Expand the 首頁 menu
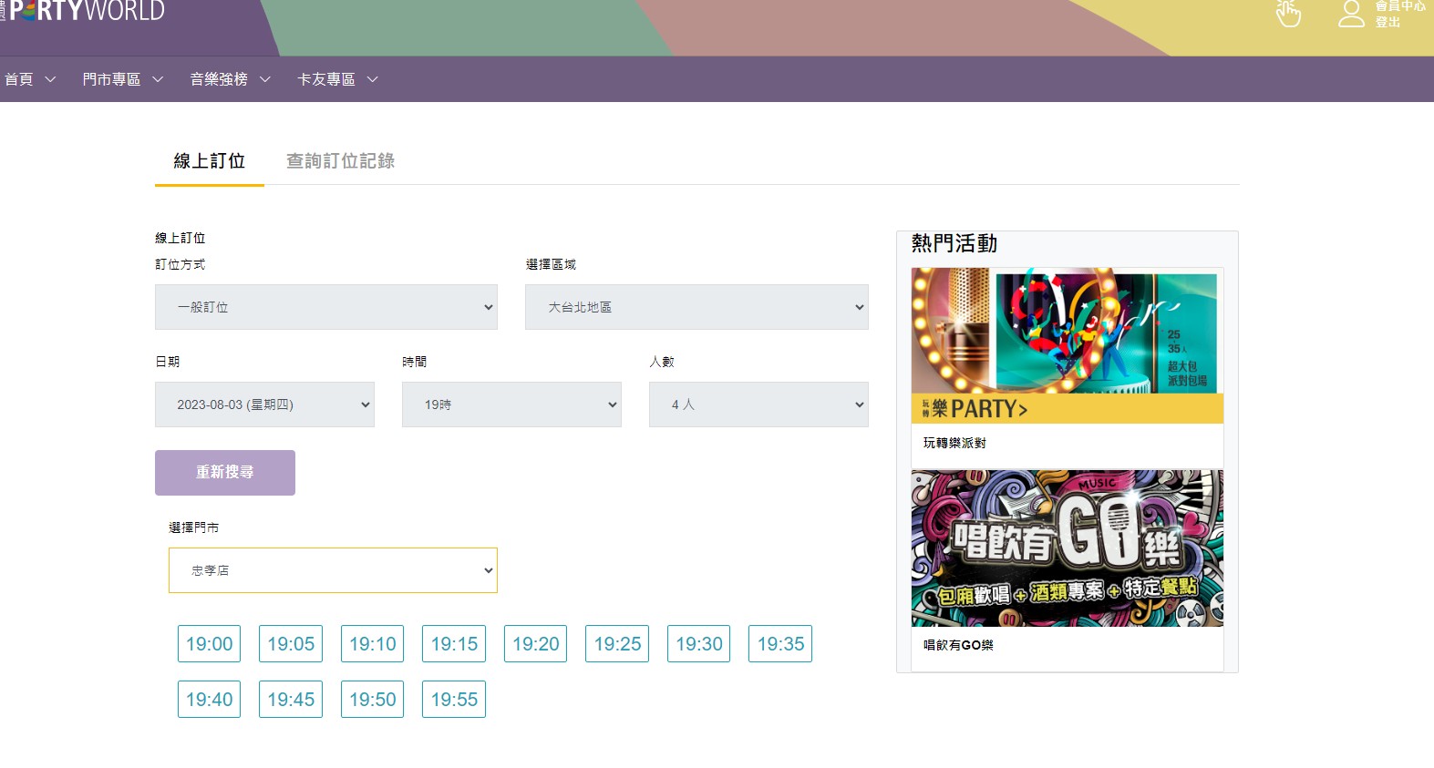This screenshot has width=1434, height=768. pos(30,79)
